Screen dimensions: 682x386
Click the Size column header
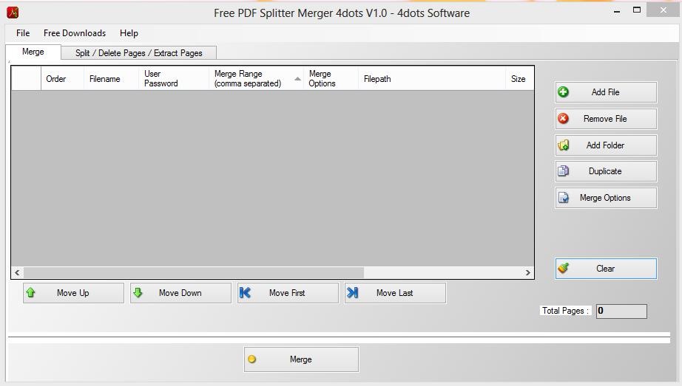(520, 78)
